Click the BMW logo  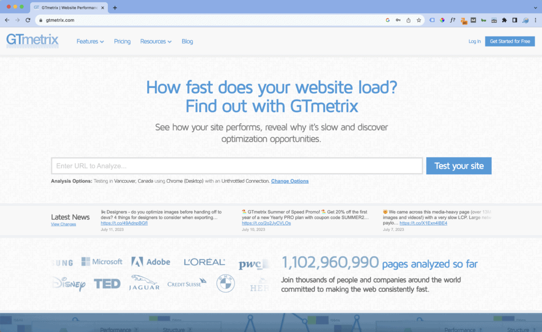tap(225, 284)
